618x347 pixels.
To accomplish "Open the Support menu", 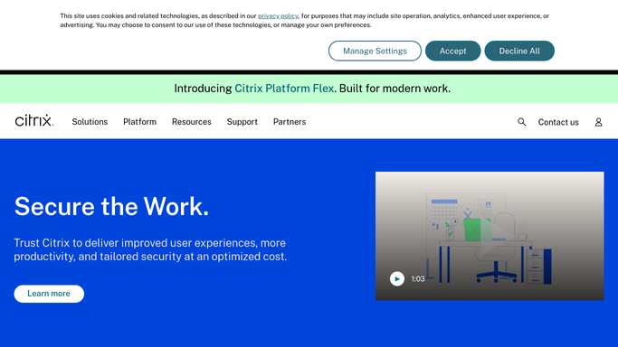I will 242,122.
